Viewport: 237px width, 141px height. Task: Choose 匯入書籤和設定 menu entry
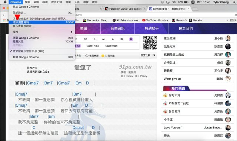[x=42, y=26]
